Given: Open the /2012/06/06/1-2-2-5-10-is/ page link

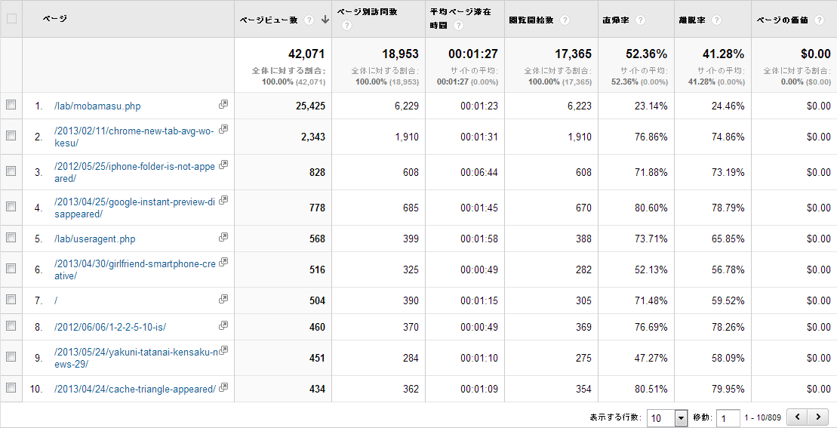Looking at the screenshot, I should point(110,327).
